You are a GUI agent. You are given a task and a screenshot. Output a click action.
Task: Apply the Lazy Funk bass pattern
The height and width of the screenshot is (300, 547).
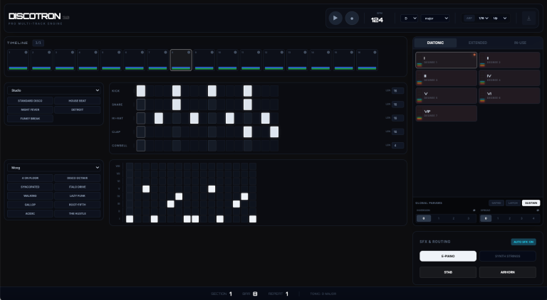(78, 196)
